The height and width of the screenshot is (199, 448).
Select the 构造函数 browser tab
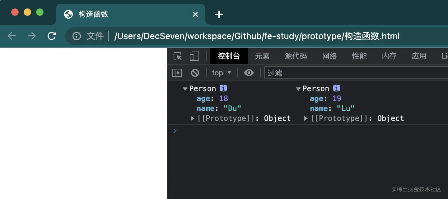click(131, 14)
